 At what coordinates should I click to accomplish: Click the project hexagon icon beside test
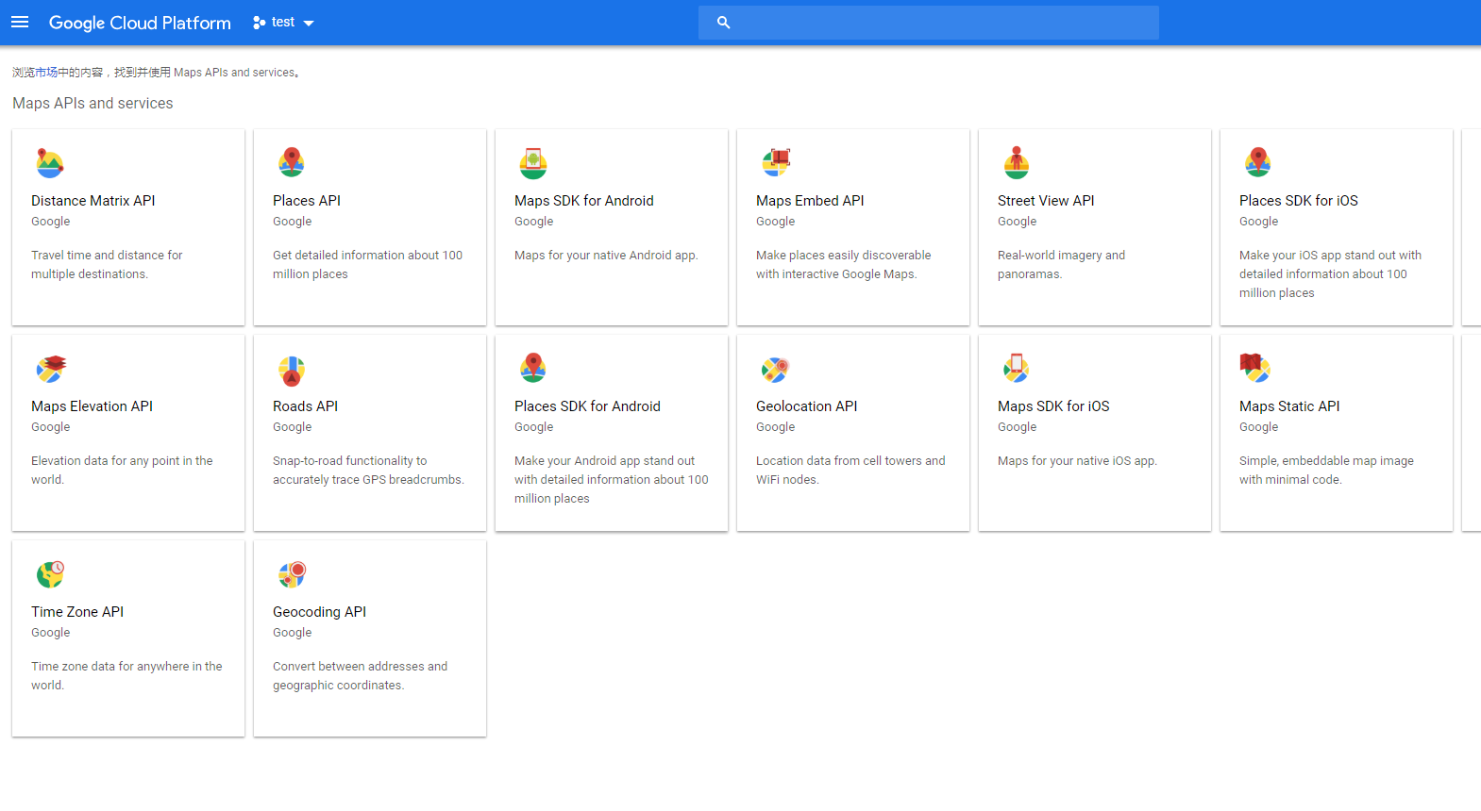click(x=259, y=23)
